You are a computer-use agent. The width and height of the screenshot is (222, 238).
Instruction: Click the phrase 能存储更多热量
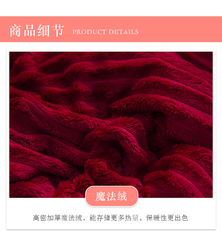[114, 218]
